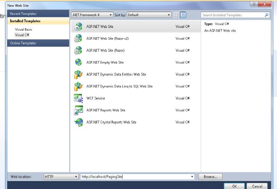This screenshot has height=189, width=277.
Task: Select the ASP.NET Web Site (Razor) icon
Action: click(x=78, y=51)
